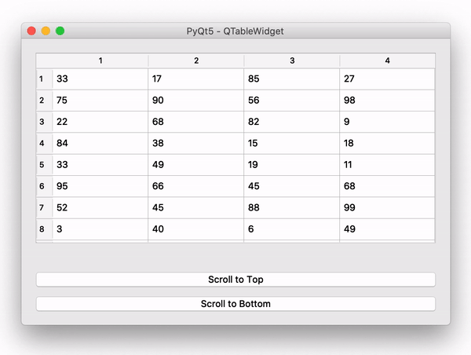This screenshot has height=355, width=471.
Task: Click the Scroll to Top button
Action: (235, 280)
